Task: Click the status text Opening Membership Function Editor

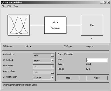Action: click(20, 85)
